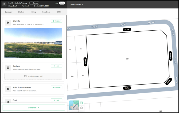
Task: Click the Designs layout icon
Action: click(8, 68)
